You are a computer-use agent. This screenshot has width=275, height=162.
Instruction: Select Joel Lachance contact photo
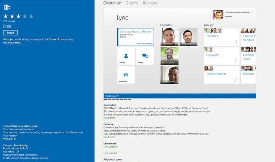(x=170, y=56)
